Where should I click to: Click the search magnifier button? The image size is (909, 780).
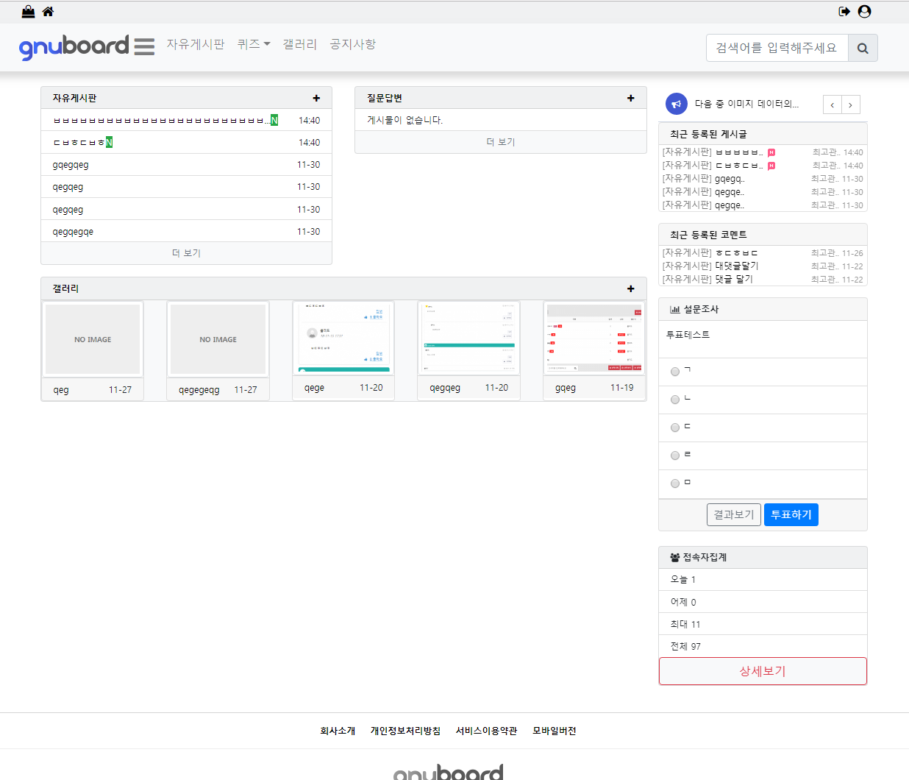[x=863, y=49]
